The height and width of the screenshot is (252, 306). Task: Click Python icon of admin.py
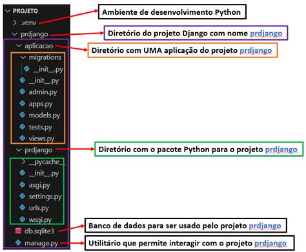[x=23, y=92]
